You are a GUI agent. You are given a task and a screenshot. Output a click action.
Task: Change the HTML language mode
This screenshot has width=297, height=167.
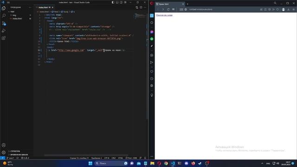pyautogui.click(x=121, y=158)
